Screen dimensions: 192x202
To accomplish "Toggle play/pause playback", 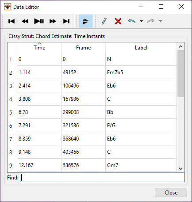I will 39,21.
